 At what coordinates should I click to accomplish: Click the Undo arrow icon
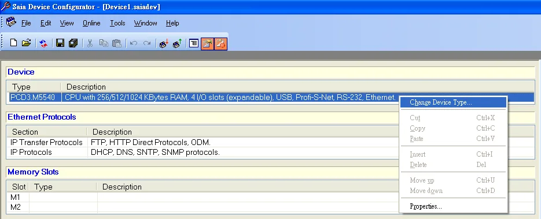click(x=134, y=43)
